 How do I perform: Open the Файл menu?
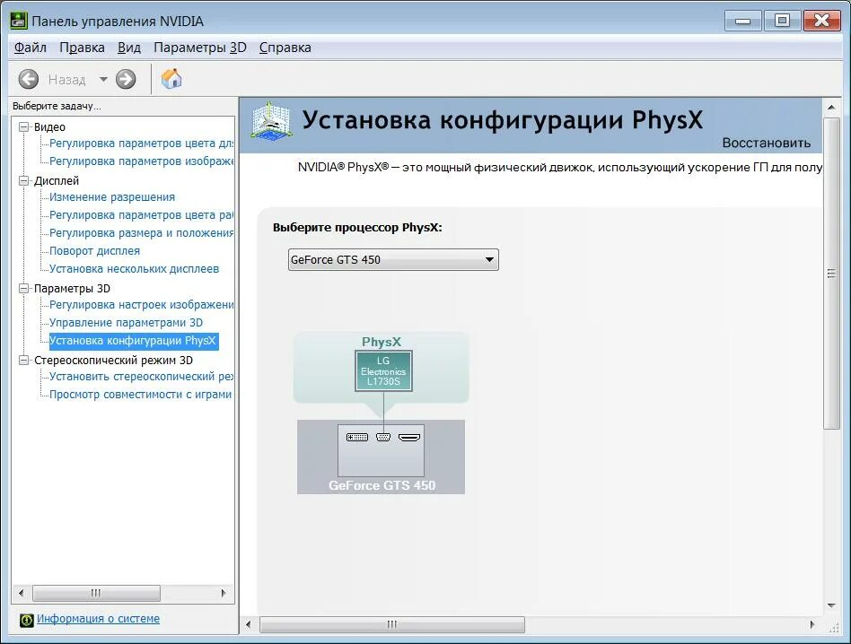[x=31, y=48]
